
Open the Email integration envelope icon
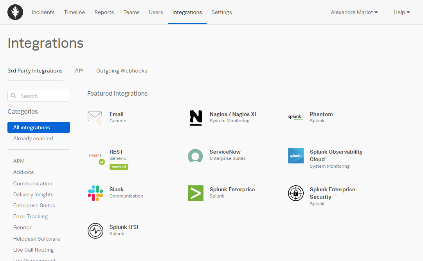pyautogui.click(x=95, y=118)
